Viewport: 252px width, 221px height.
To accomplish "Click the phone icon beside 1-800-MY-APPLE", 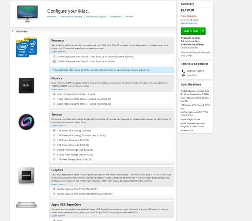I will point(183,71).
